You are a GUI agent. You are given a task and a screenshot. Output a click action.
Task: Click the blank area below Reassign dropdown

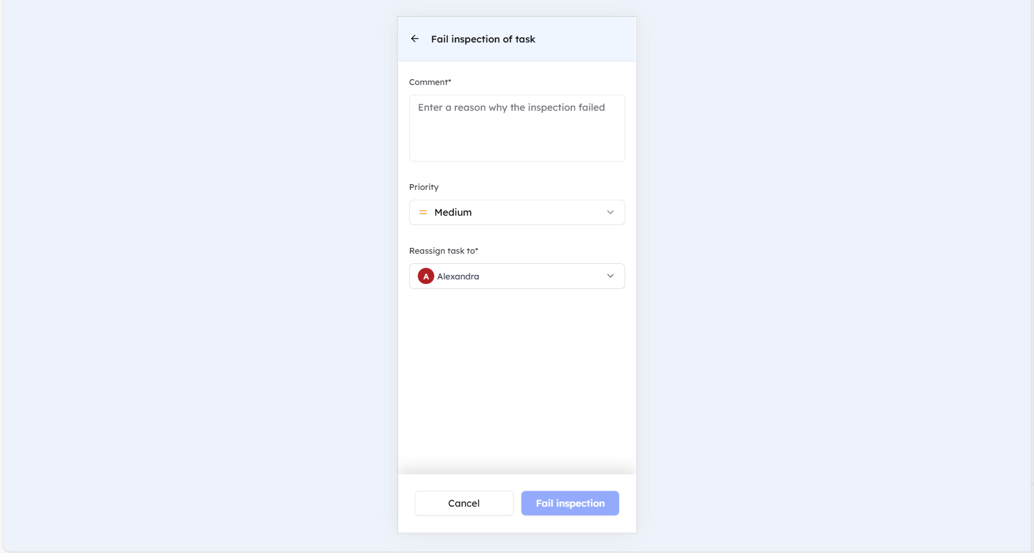[517, 380]
